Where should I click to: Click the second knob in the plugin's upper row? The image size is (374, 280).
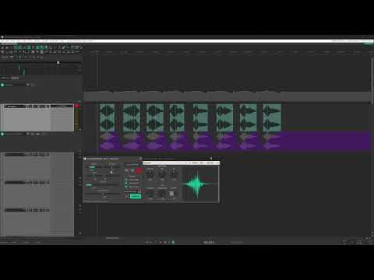[161, 173]
